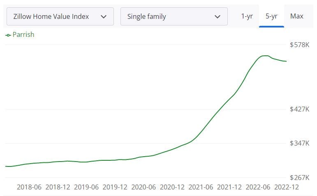
Task: Click the green legend marker beside Parrish
Action: click(8, 35)
